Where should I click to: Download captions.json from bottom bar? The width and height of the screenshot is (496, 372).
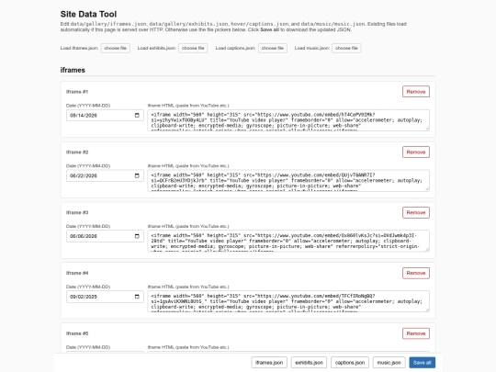(x=350, y=363)
